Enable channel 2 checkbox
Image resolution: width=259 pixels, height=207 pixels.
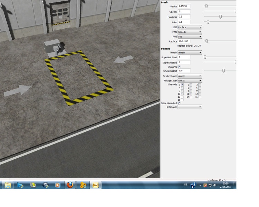coord(191,85)
